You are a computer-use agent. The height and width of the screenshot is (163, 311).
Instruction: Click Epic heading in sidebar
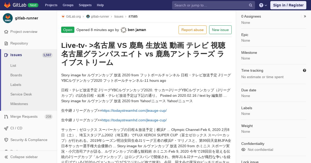(x=245, y=35)
